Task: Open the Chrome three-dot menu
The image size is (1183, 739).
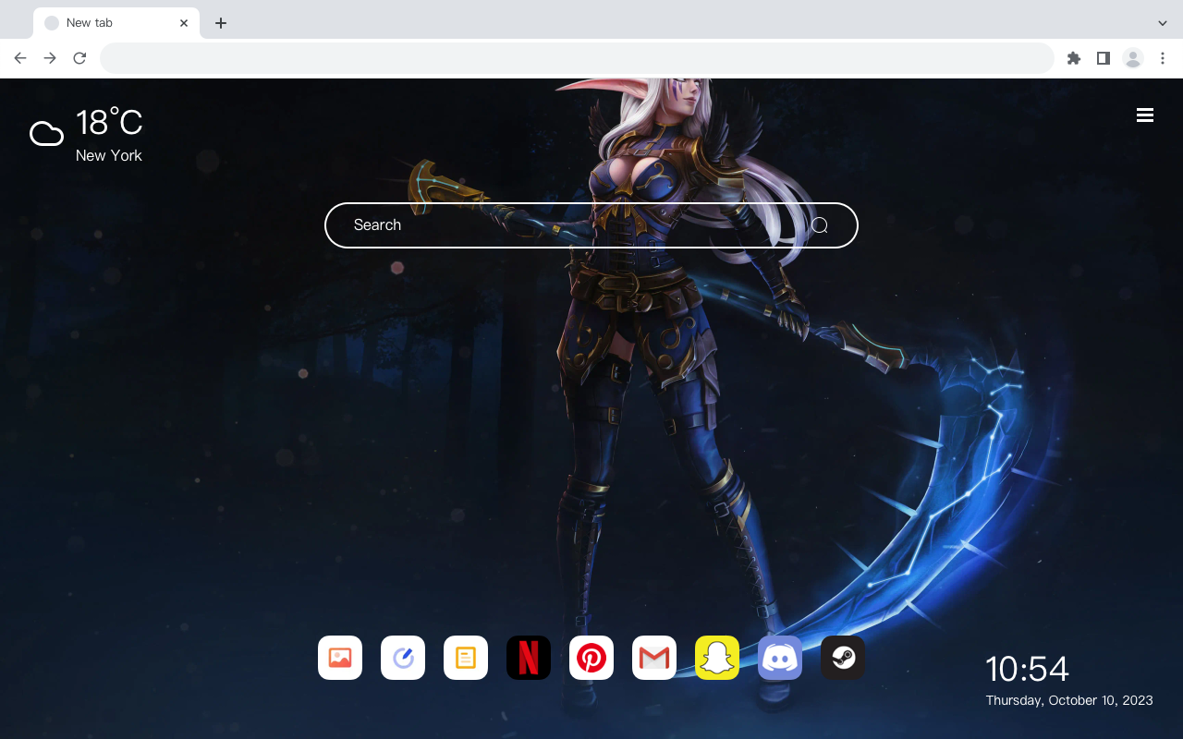Action: click(1163, 58)
